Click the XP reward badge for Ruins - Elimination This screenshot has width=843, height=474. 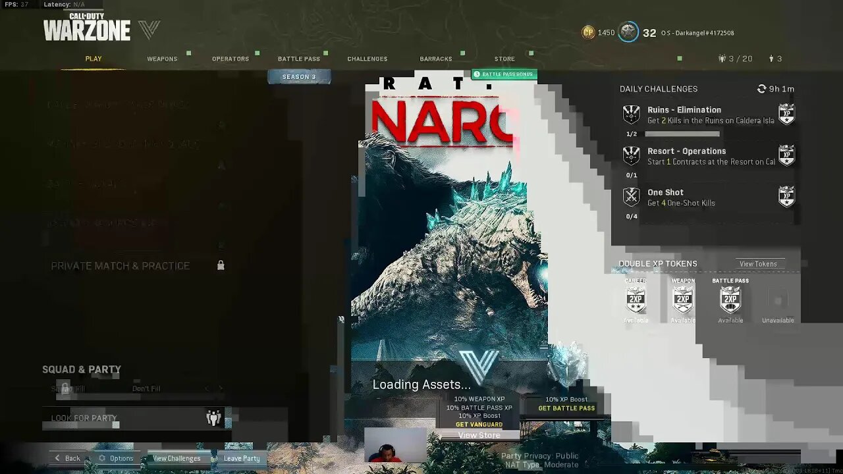(x=786, y=114)
